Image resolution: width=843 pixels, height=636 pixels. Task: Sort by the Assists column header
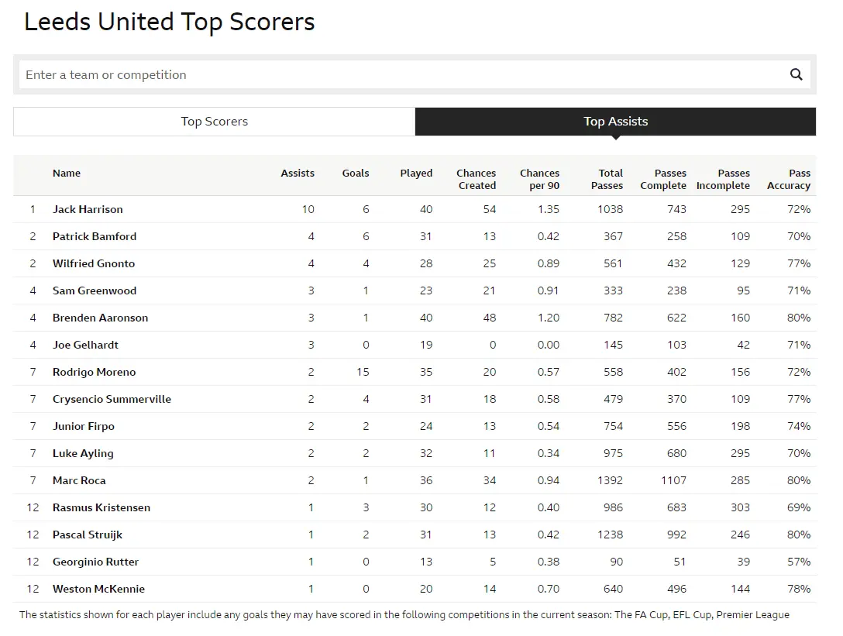[x=298, y=174]
